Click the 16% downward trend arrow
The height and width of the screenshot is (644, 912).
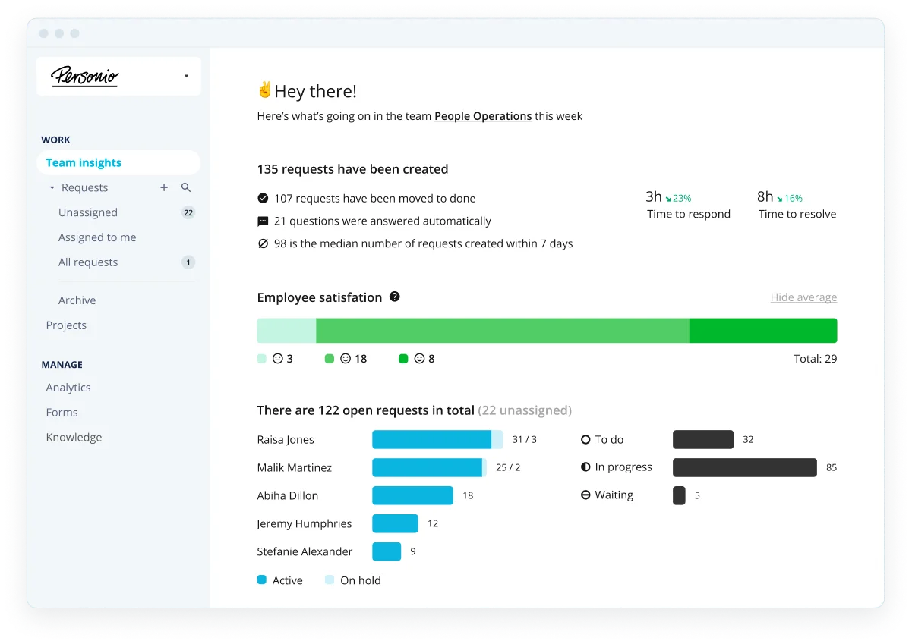tap(780, 199)
